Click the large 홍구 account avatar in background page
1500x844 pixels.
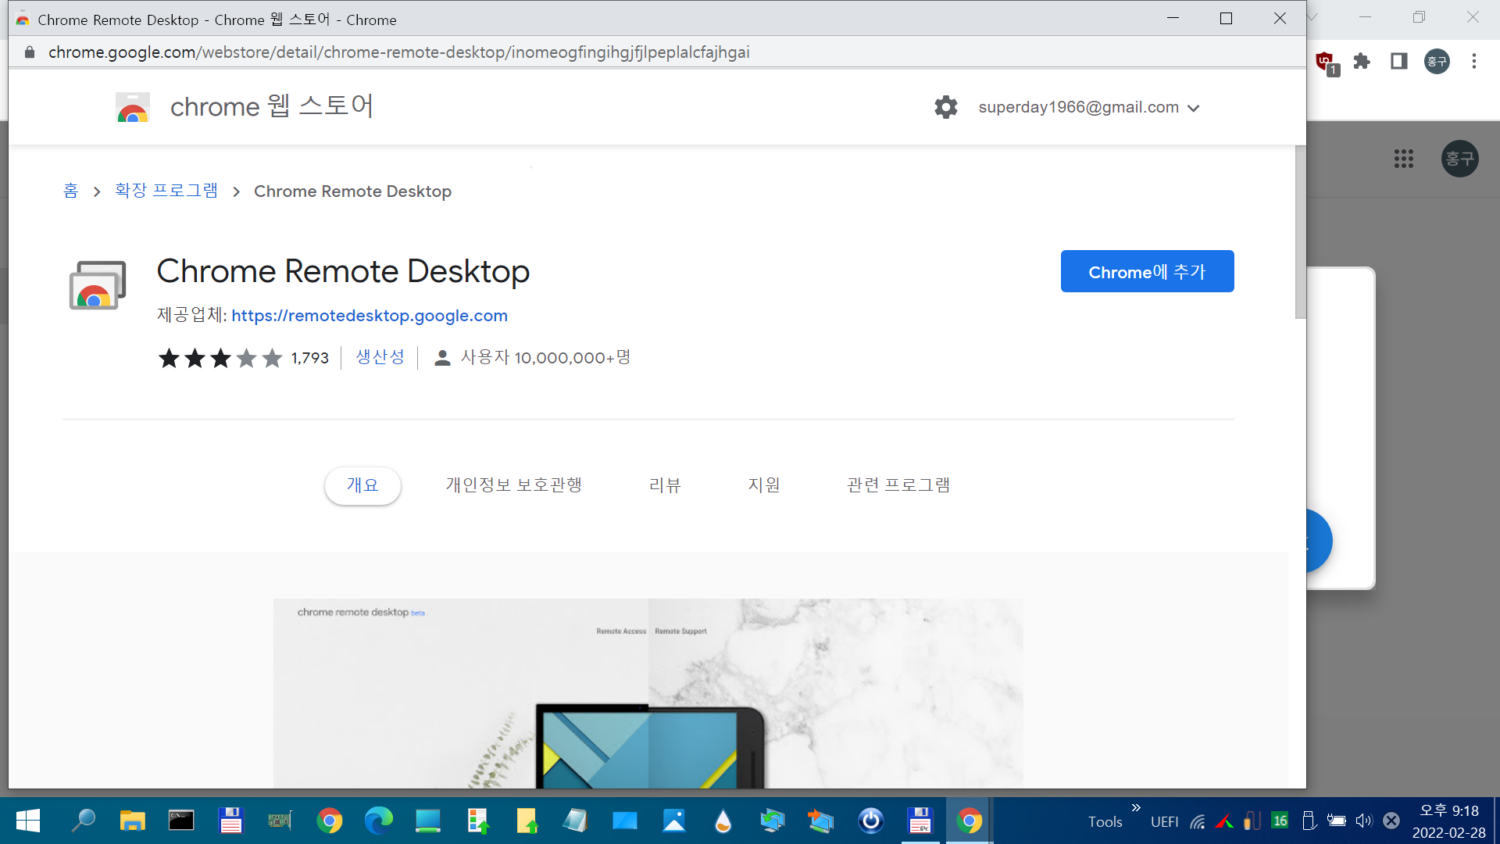[x=1459, y=159]
